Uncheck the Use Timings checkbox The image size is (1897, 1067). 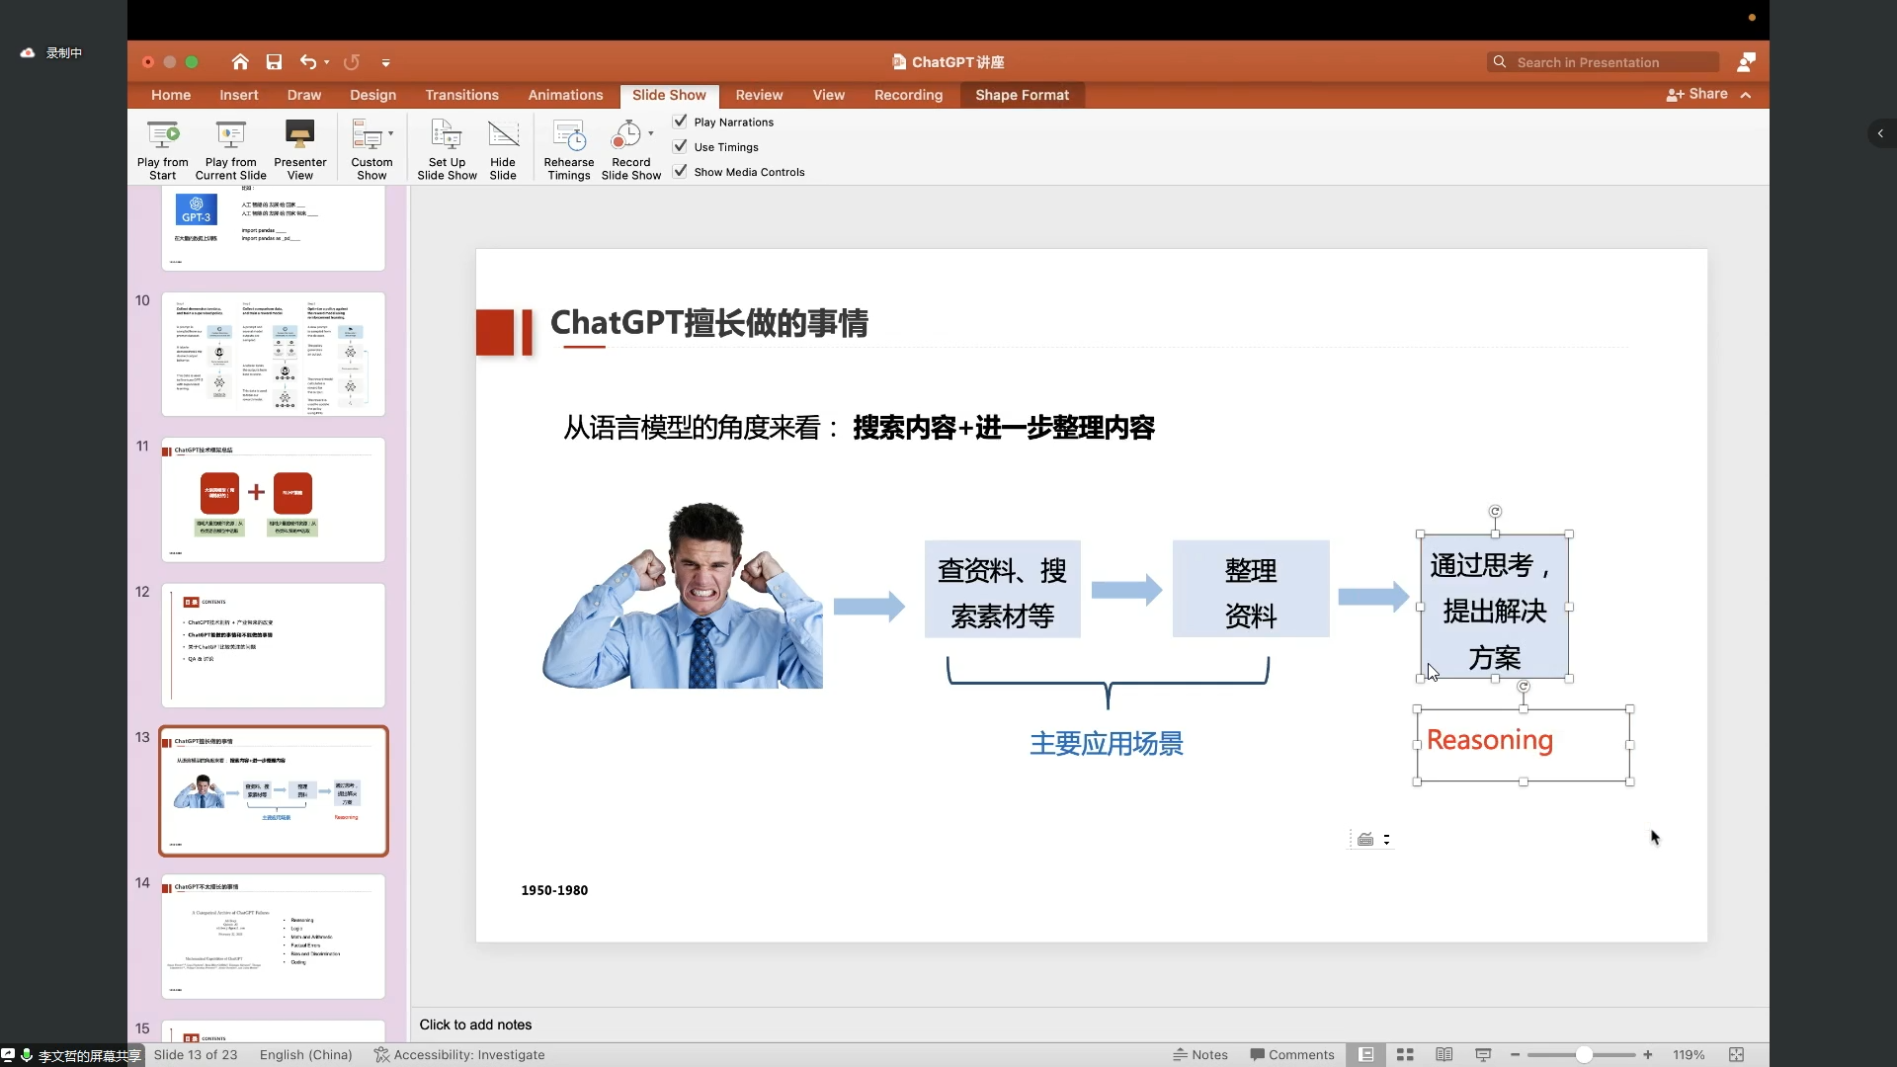[680, 146]
